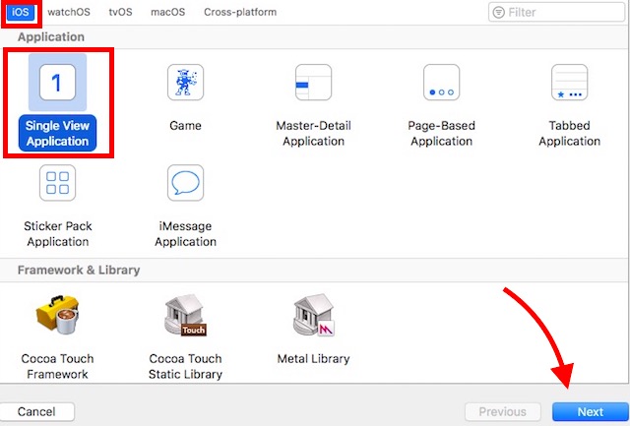The width and height of the screenshot is (630, 426).
Task: Click the 'Metal Library' label
Action: [313, 358]
